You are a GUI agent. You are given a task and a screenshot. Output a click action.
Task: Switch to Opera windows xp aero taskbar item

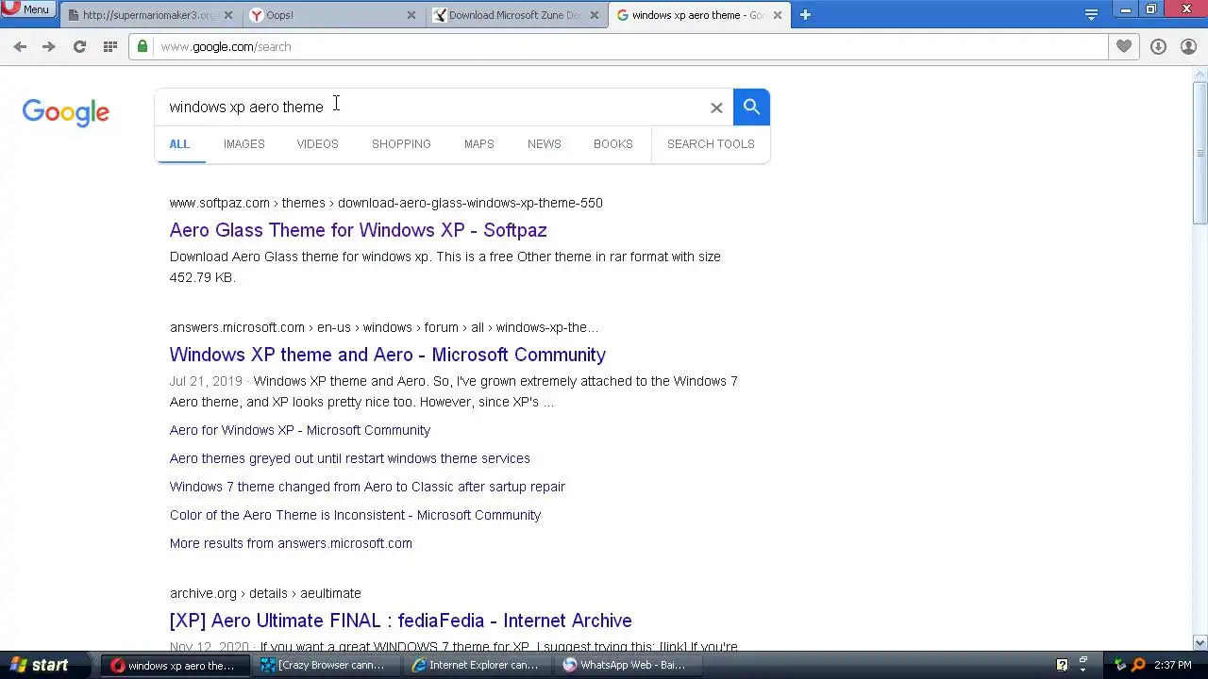(x=175, y=665)
